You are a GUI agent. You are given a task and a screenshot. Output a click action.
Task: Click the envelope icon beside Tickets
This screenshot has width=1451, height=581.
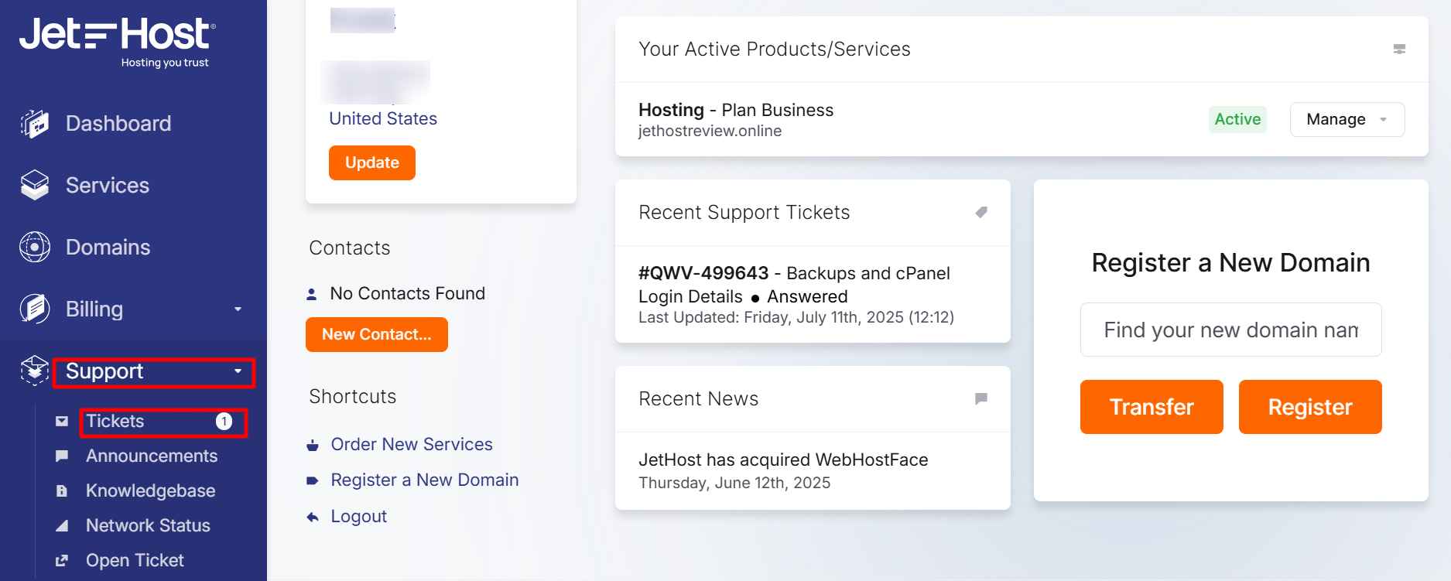62,421
